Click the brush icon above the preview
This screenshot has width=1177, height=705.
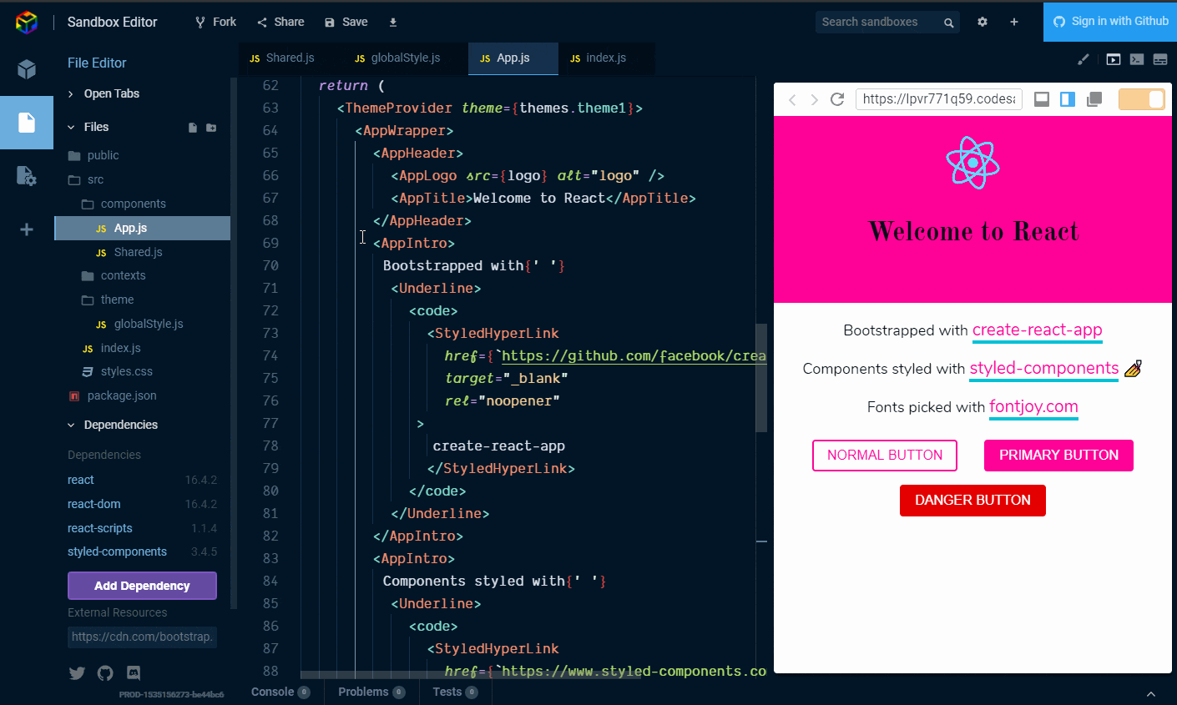coord(1084,59)
